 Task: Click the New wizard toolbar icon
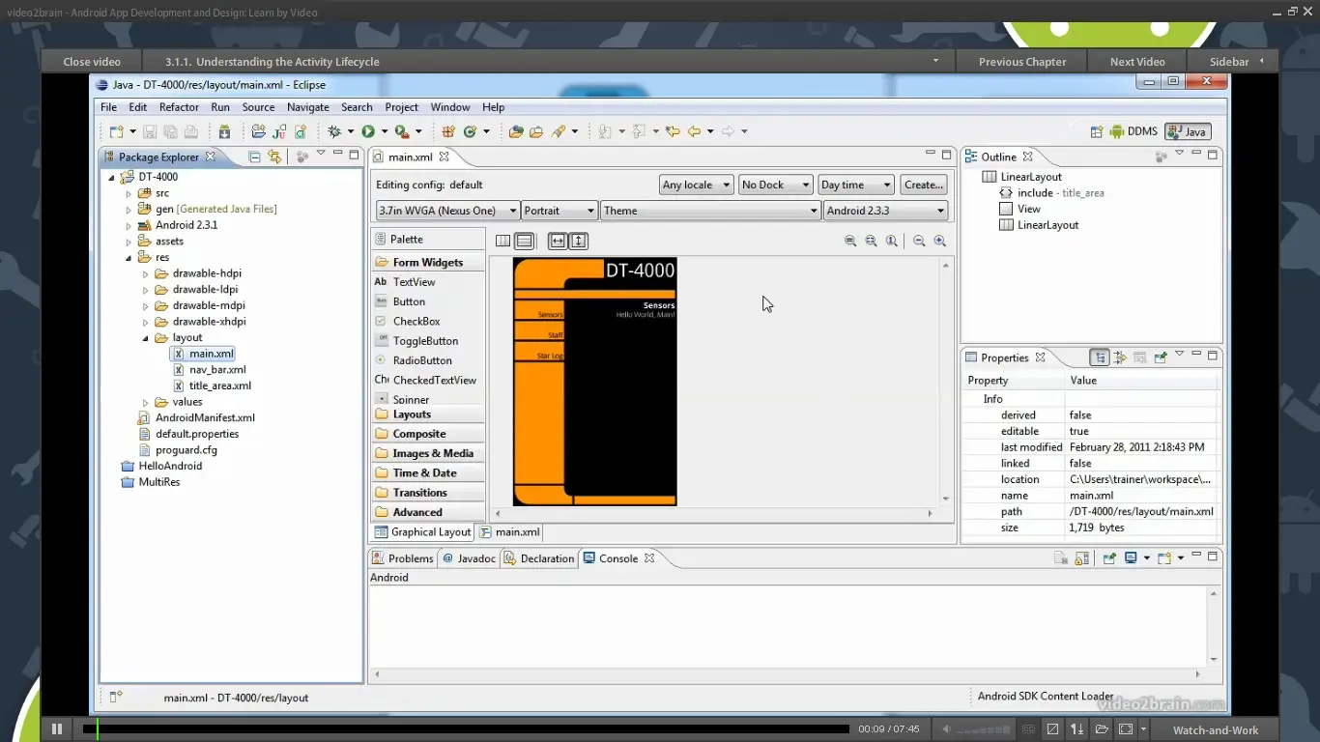(116, 131)
